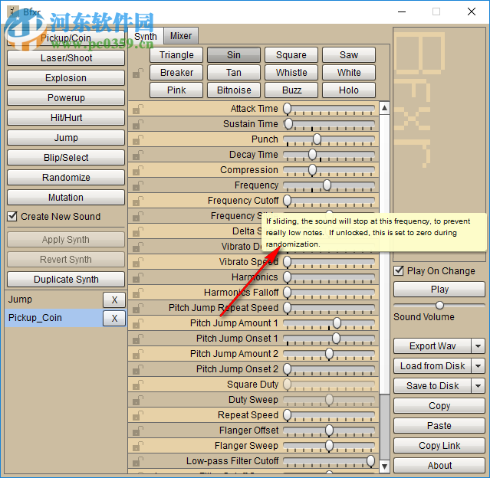Toggle the lock beside Pitch Jump Amount 1
The width and height of the screenshot is (490, 478).
tap(137, 323)
